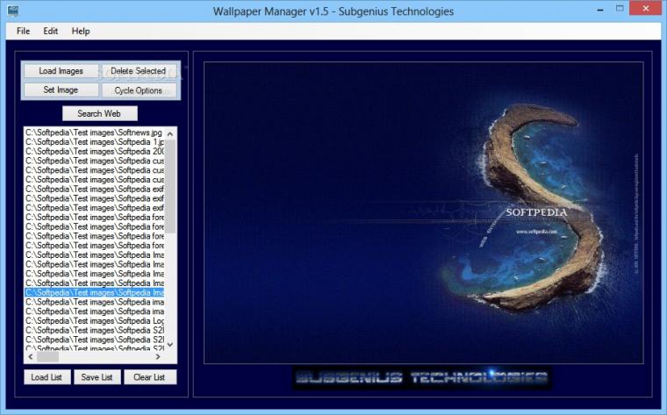
Task: Click the horizontal scroll right arrow
Action: (x=158, y=357)
